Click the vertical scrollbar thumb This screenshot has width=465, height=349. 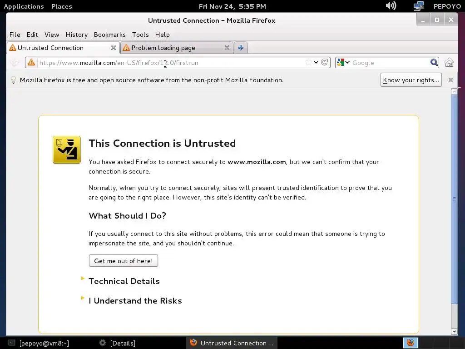454,199
